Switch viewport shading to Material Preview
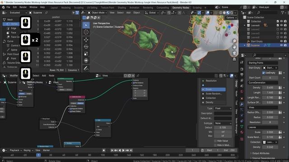 228,13
